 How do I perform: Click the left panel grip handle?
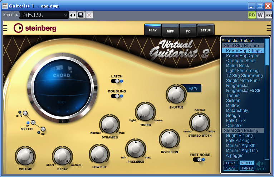[5, 28]
